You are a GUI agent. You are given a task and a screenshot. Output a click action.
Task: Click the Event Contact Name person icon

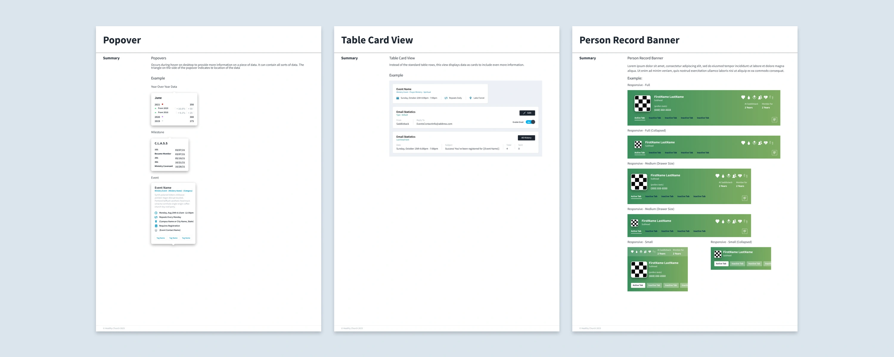coord(156,230)
